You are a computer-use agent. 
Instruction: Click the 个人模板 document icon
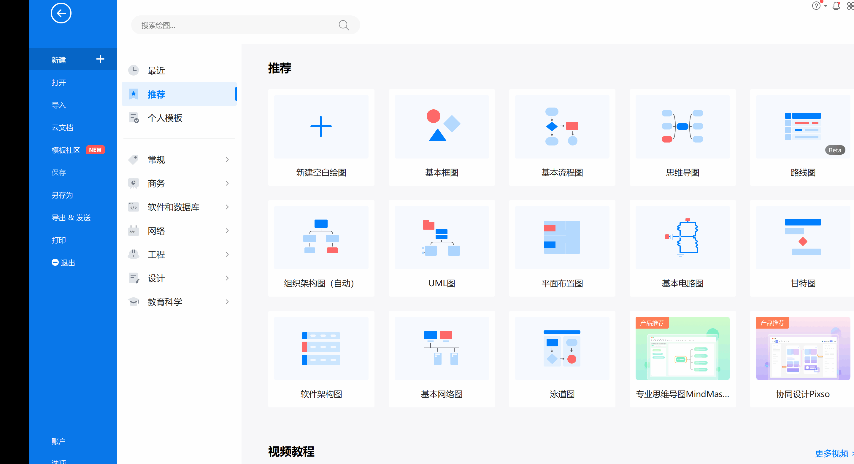pos(134,118)
